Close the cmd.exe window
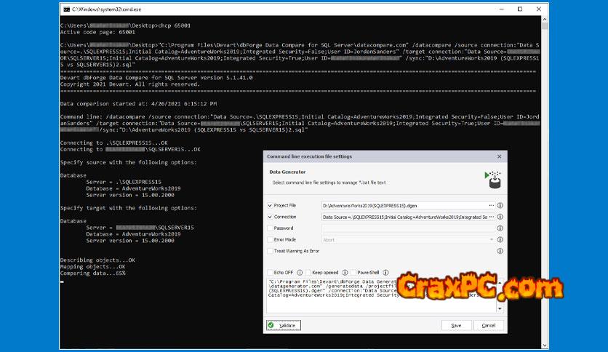This screenshot has width=608, height=352. 539,9
